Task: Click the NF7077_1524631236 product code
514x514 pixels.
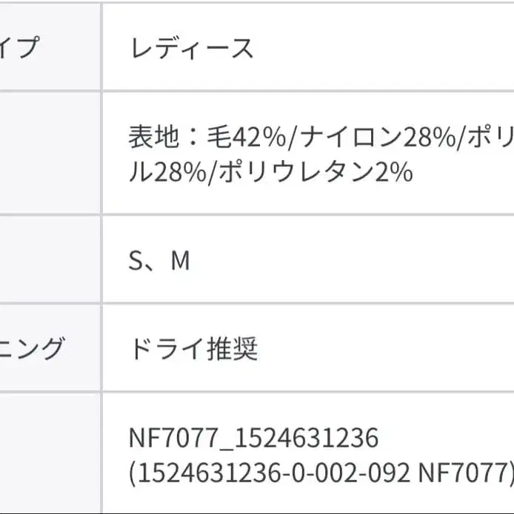Action: (x=253, y=438)
